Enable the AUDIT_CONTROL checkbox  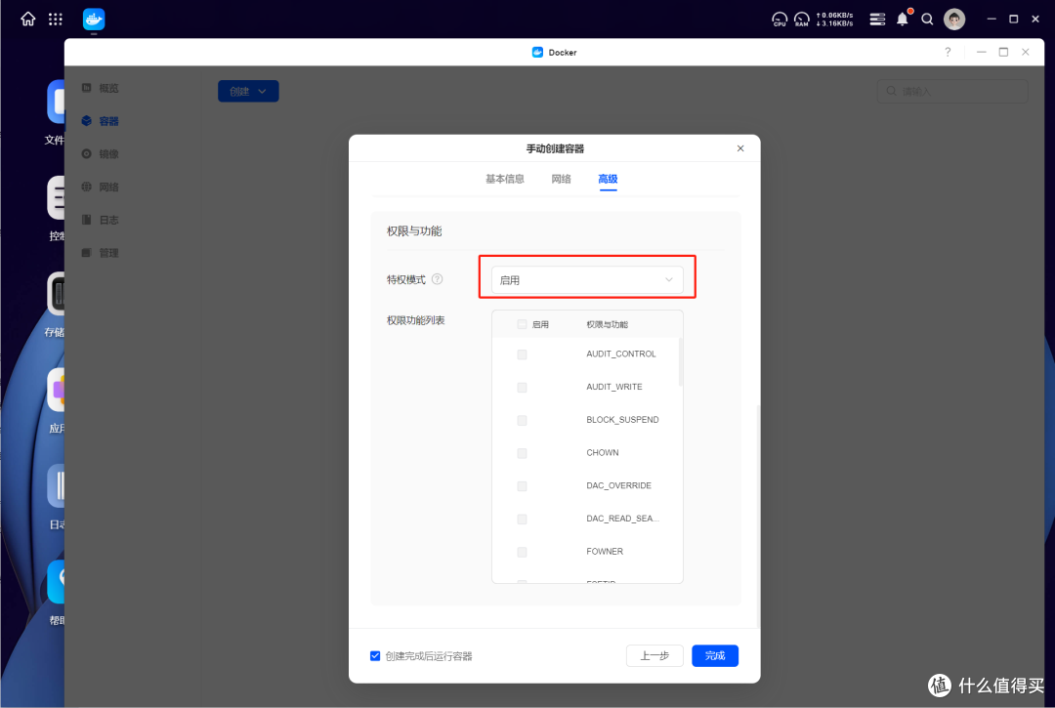tap(522, 354)
